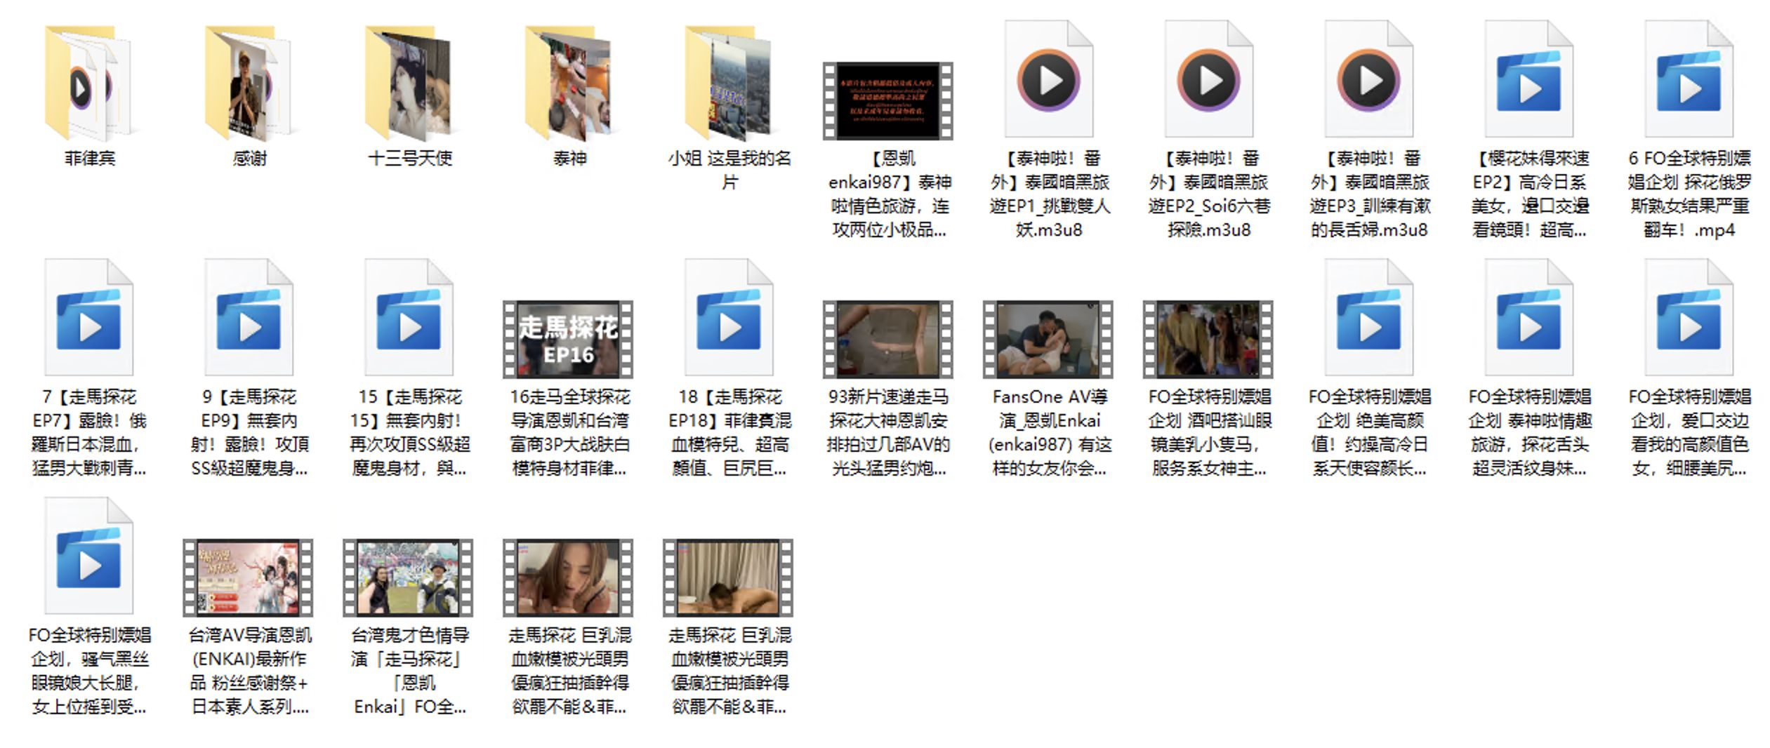Click the 台湾鬼才 video thumbnail
Viewport: 1770px width, 748px height.
point(408,578)
